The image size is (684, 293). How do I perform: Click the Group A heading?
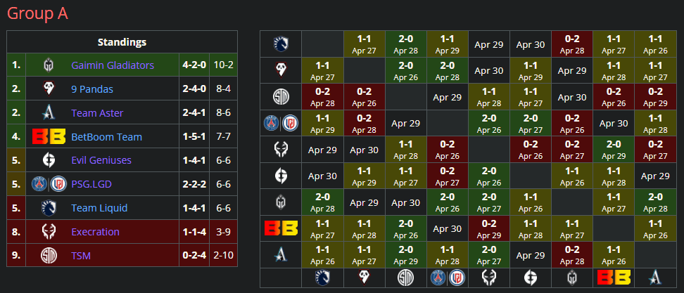(37, 14)
